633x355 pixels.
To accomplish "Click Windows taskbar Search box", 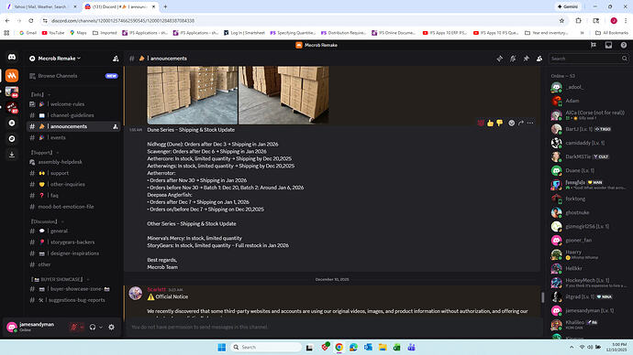I will [x=266, y=347].
